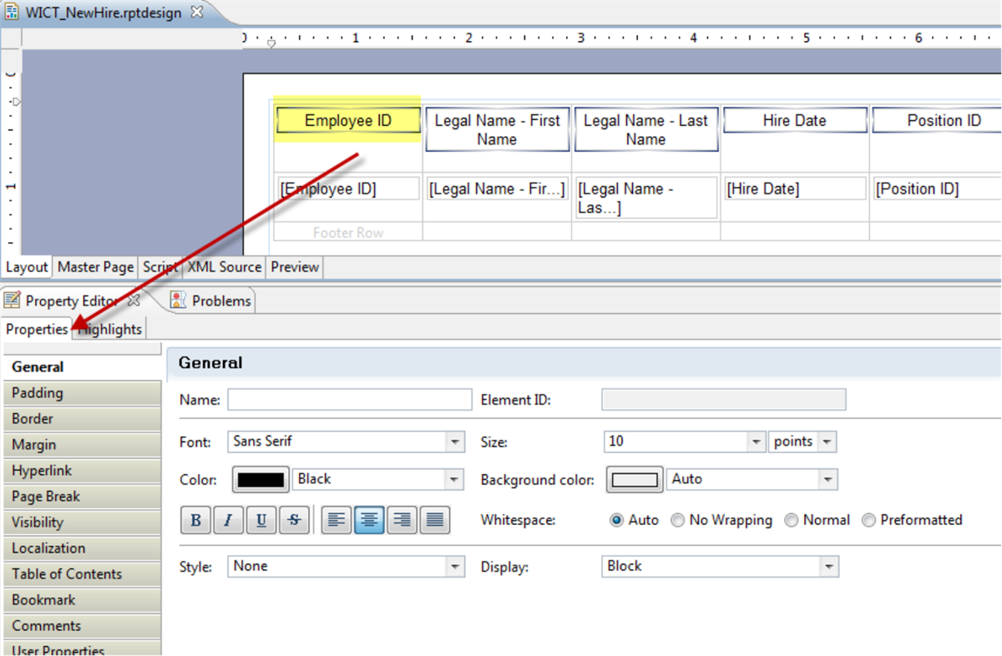This screenshot has width=1002, height=656.
Task: Switch to the Layout tab
Action: pyautogui.click(x=27, y=267)
